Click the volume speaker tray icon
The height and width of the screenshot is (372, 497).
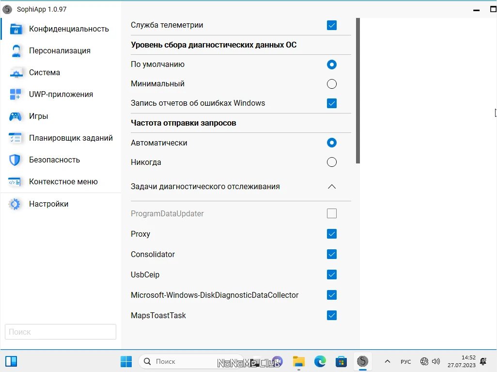tap(436, 361)
